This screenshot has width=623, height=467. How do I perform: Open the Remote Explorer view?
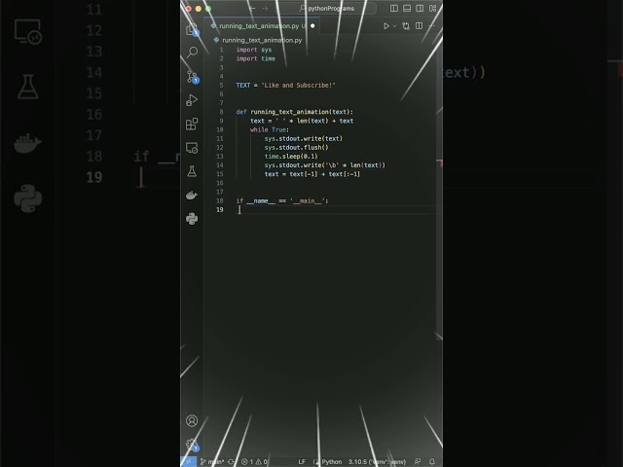pyautogui.click(x=192, y=148)
